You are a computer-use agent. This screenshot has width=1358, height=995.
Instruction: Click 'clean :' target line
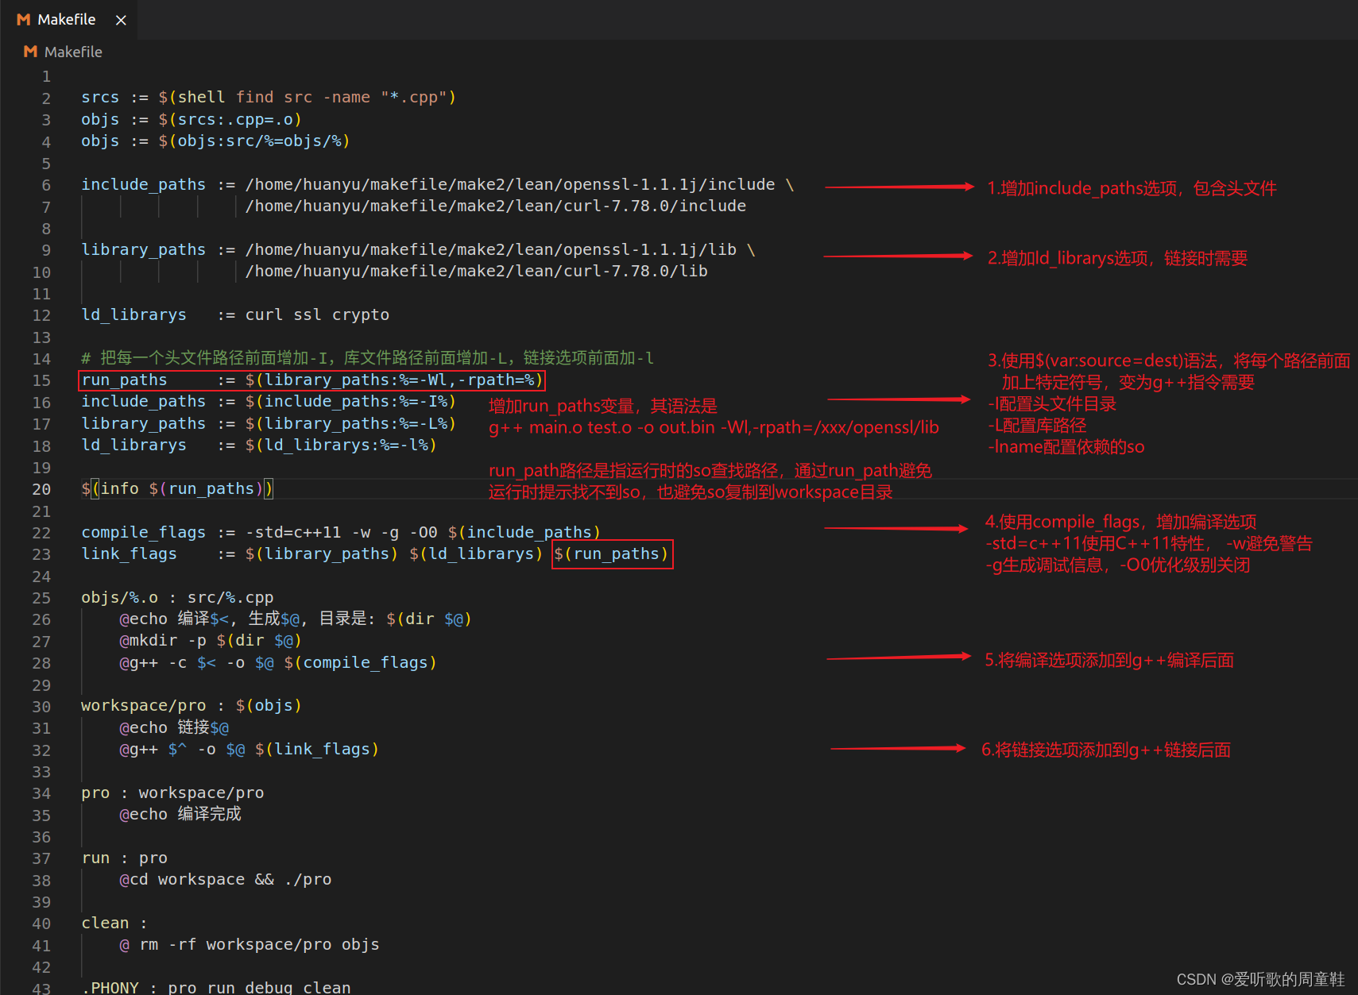[x=114, y=923]
